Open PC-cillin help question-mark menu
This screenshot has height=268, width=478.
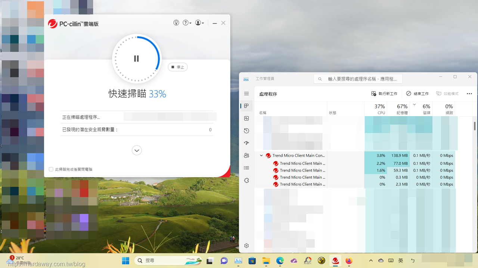tap(187, 23)
